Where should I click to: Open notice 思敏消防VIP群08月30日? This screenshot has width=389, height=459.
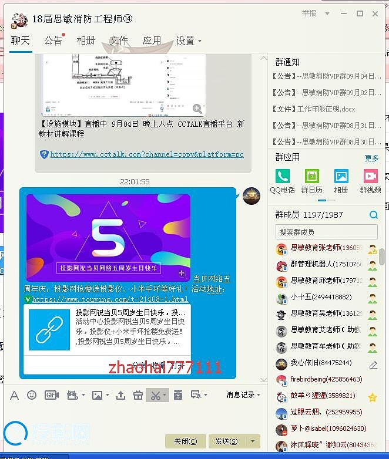click(326, 142)
